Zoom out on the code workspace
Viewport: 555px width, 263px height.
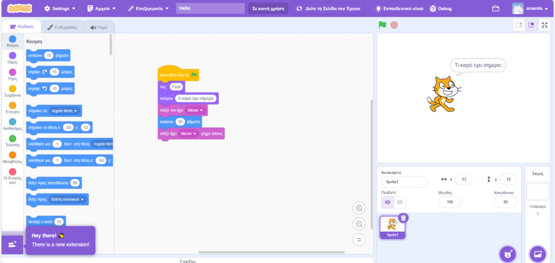[x=359, y=224]
